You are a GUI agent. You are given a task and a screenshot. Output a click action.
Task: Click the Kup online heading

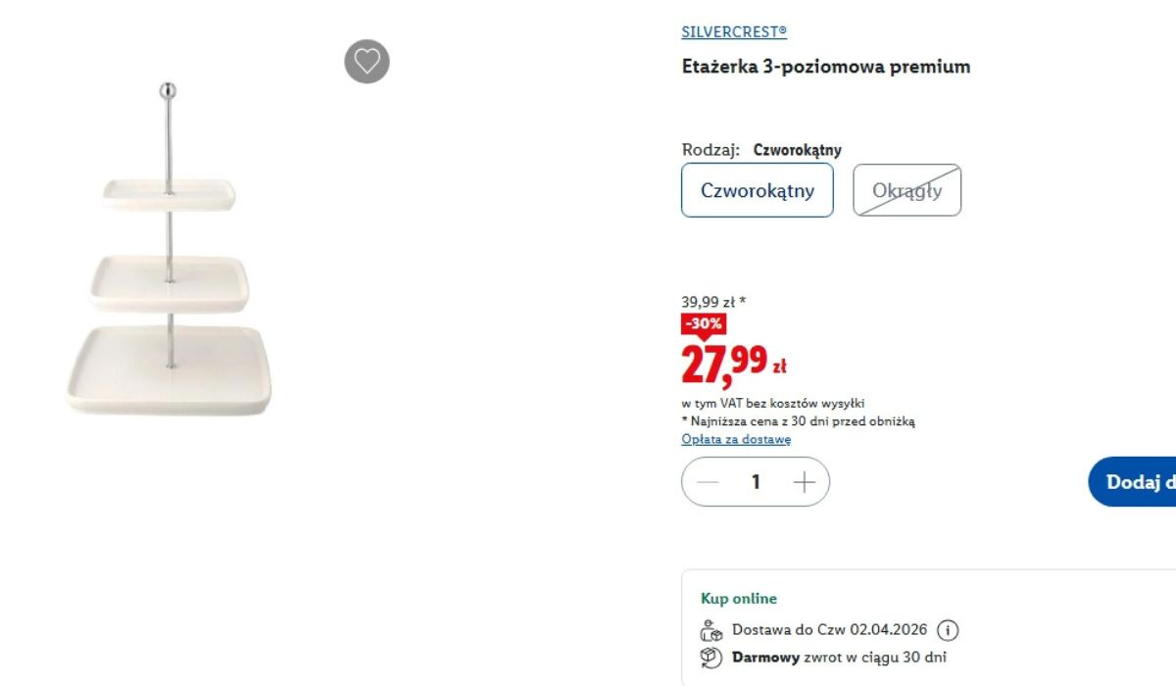pos(738,599)
